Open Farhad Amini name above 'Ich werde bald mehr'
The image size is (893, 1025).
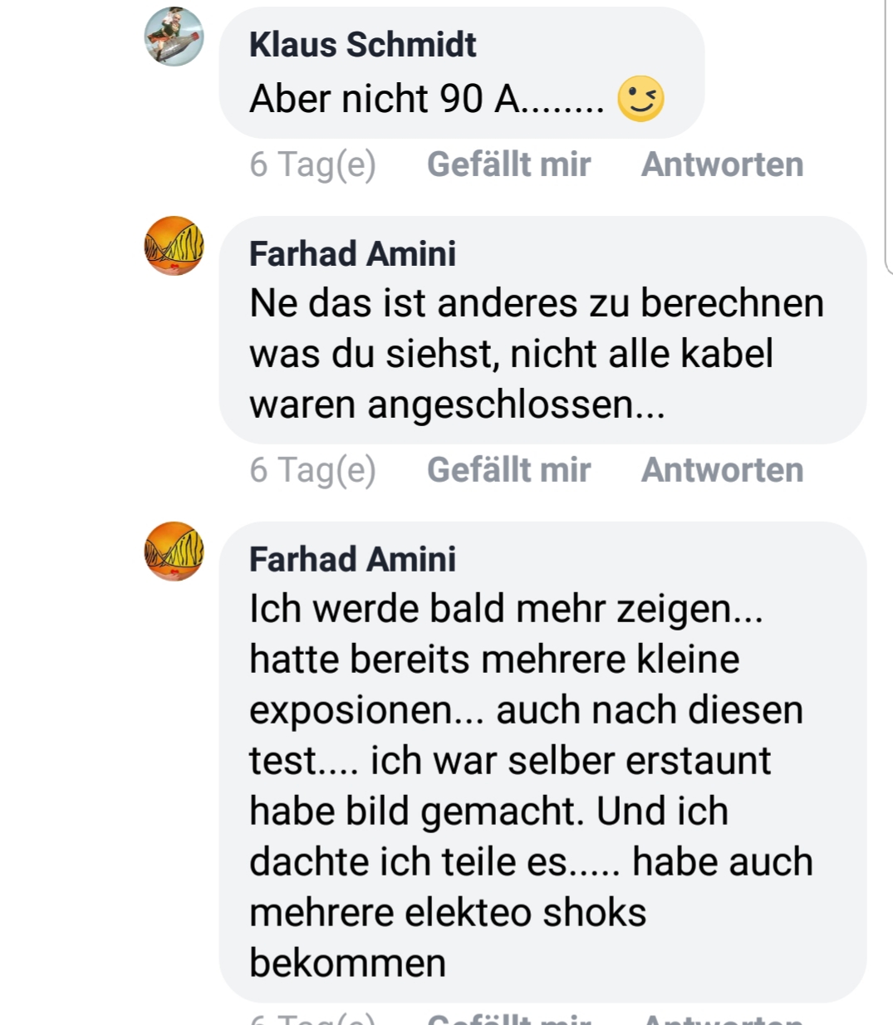point(352,560)
